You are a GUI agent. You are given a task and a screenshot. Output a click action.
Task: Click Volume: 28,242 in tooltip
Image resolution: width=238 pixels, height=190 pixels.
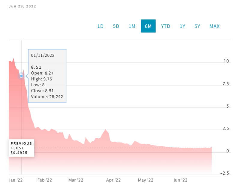[47, 97]
